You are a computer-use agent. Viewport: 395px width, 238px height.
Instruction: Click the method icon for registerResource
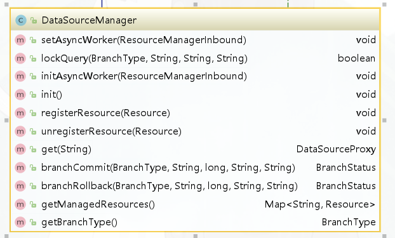click(20, 113)
